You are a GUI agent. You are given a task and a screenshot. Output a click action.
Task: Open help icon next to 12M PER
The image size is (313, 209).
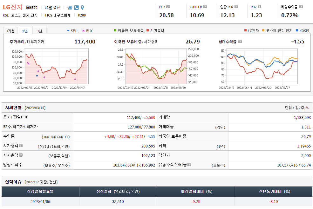pyautogui.click(x=205, y=7)
